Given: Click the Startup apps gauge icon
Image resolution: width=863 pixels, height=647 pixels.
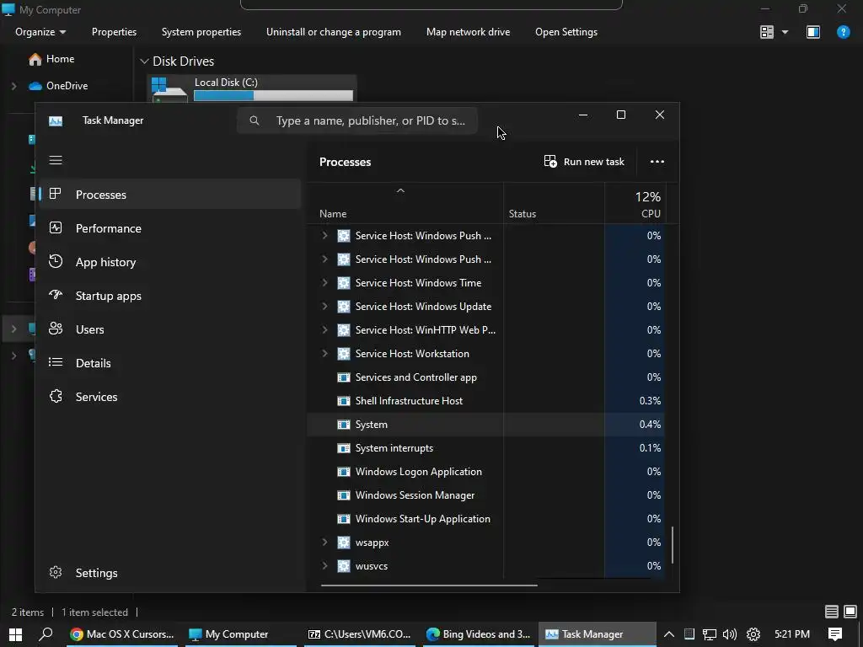Looking at the screenshot, I should pyautogui.click(x=56, y=295).
